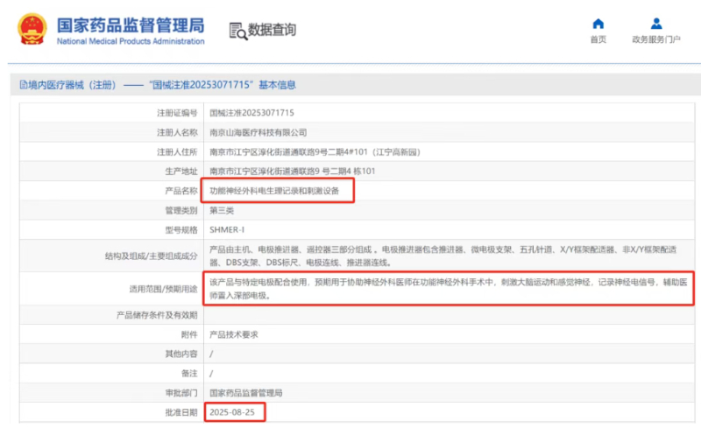
Task: Select registration number 国械注准20253071715 value
Action: [x=251, y=113]
